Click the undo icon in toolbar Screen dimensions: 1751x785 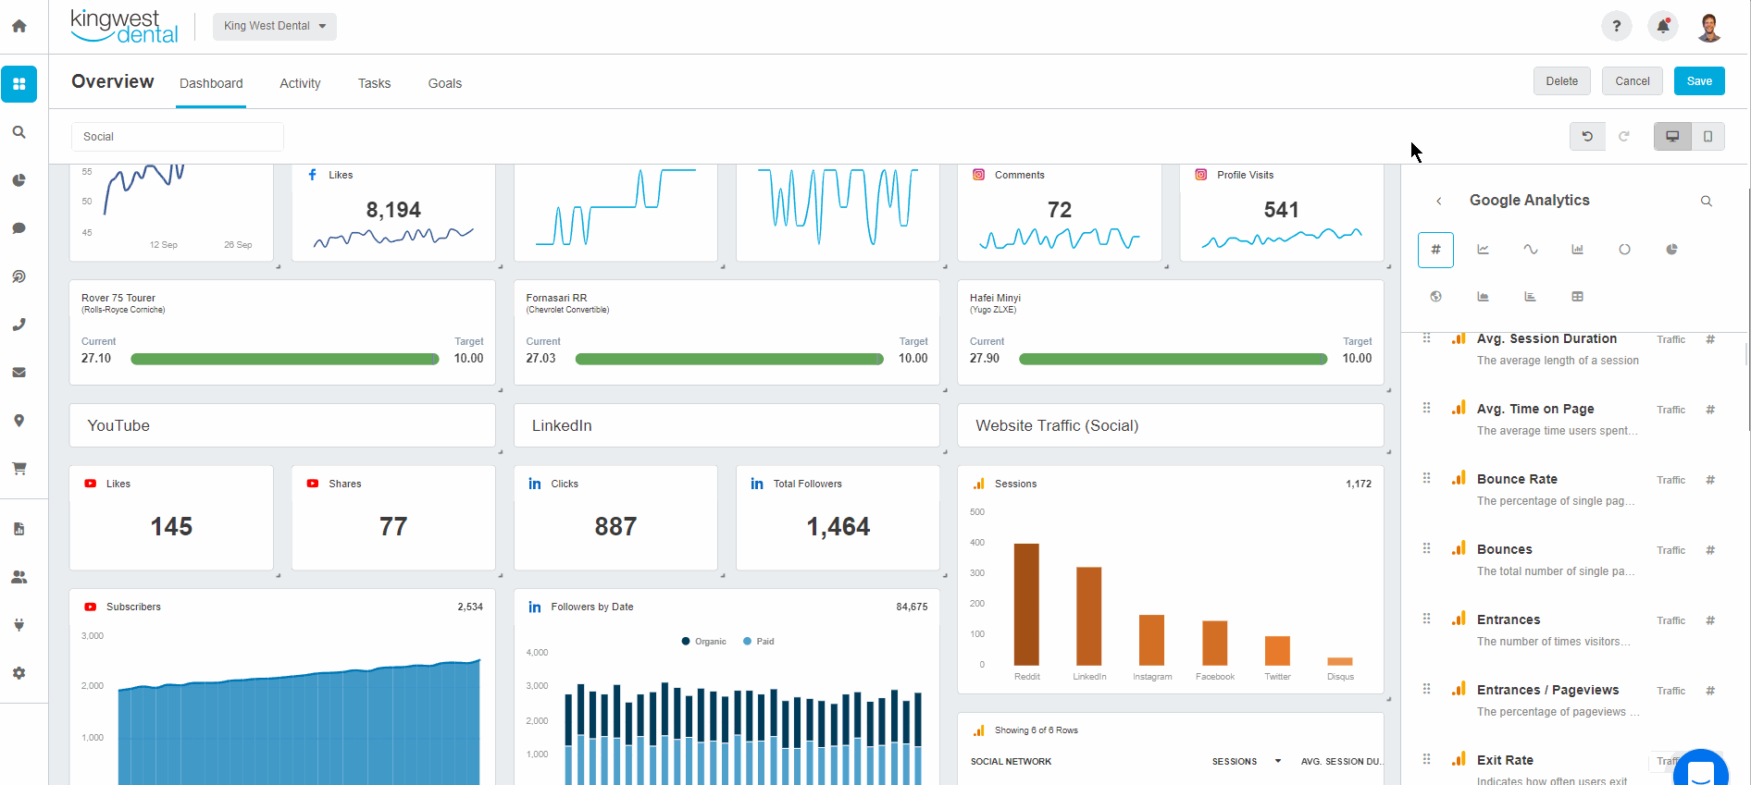coord(1587,137)
